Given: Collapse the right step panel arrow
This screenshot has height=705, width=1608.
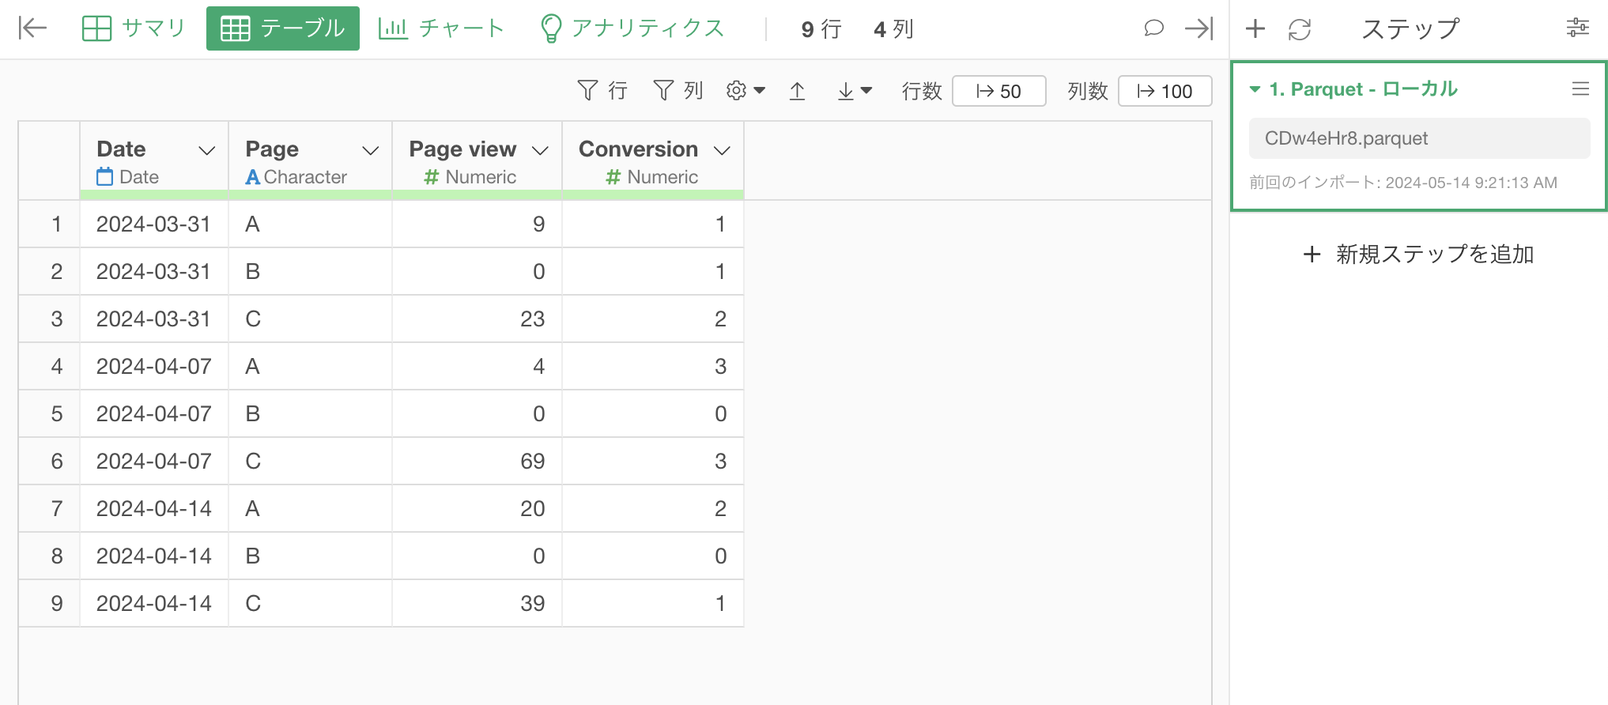Looking at the screenshot, I should pyautogui.click(x=1198, y=28).
